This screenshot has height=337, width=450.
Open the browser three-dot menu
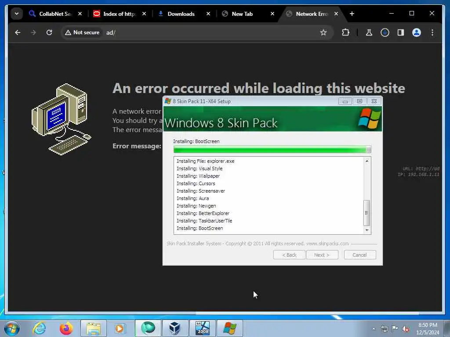pos(432,32)
